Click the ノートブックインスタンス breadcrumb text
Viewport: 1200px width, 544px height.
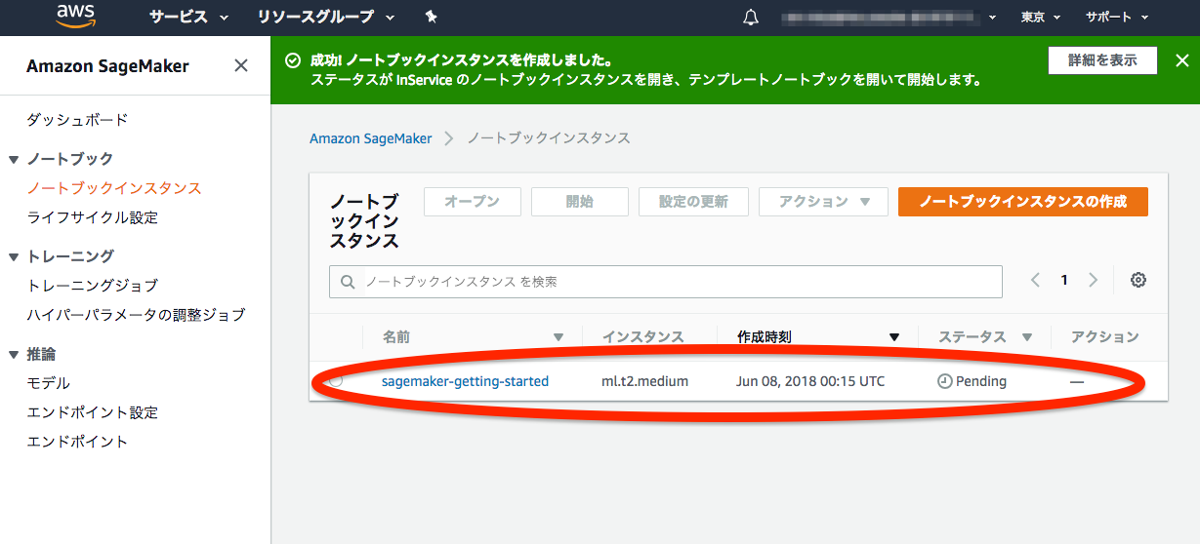coord(549,138)
